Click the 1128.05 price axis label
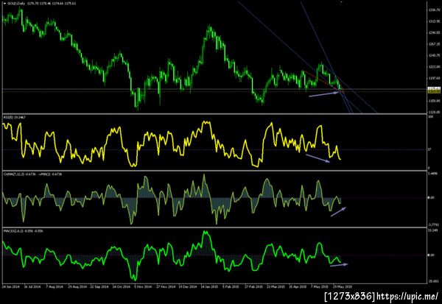442x304 pixels. [x=434, y=112]
